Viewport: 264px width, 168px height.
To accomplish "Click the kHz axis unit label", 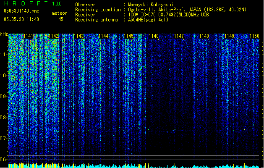I will [x=4, y=34].
